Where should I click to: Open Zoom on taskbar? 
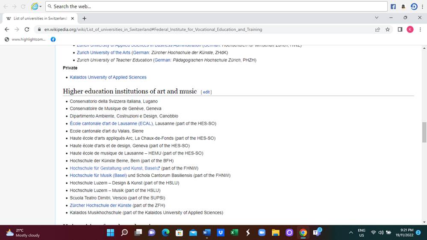(262, 233)
